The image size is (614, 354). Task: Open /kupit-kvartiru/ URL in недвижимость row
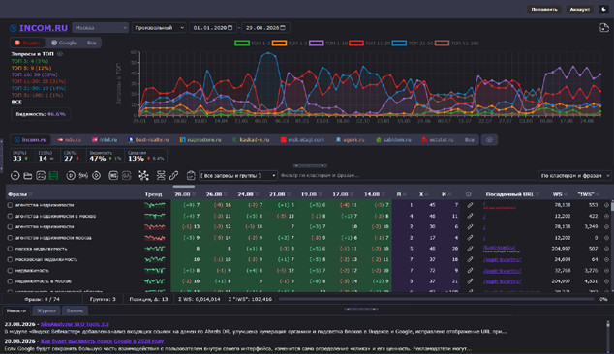pos(503,270)
